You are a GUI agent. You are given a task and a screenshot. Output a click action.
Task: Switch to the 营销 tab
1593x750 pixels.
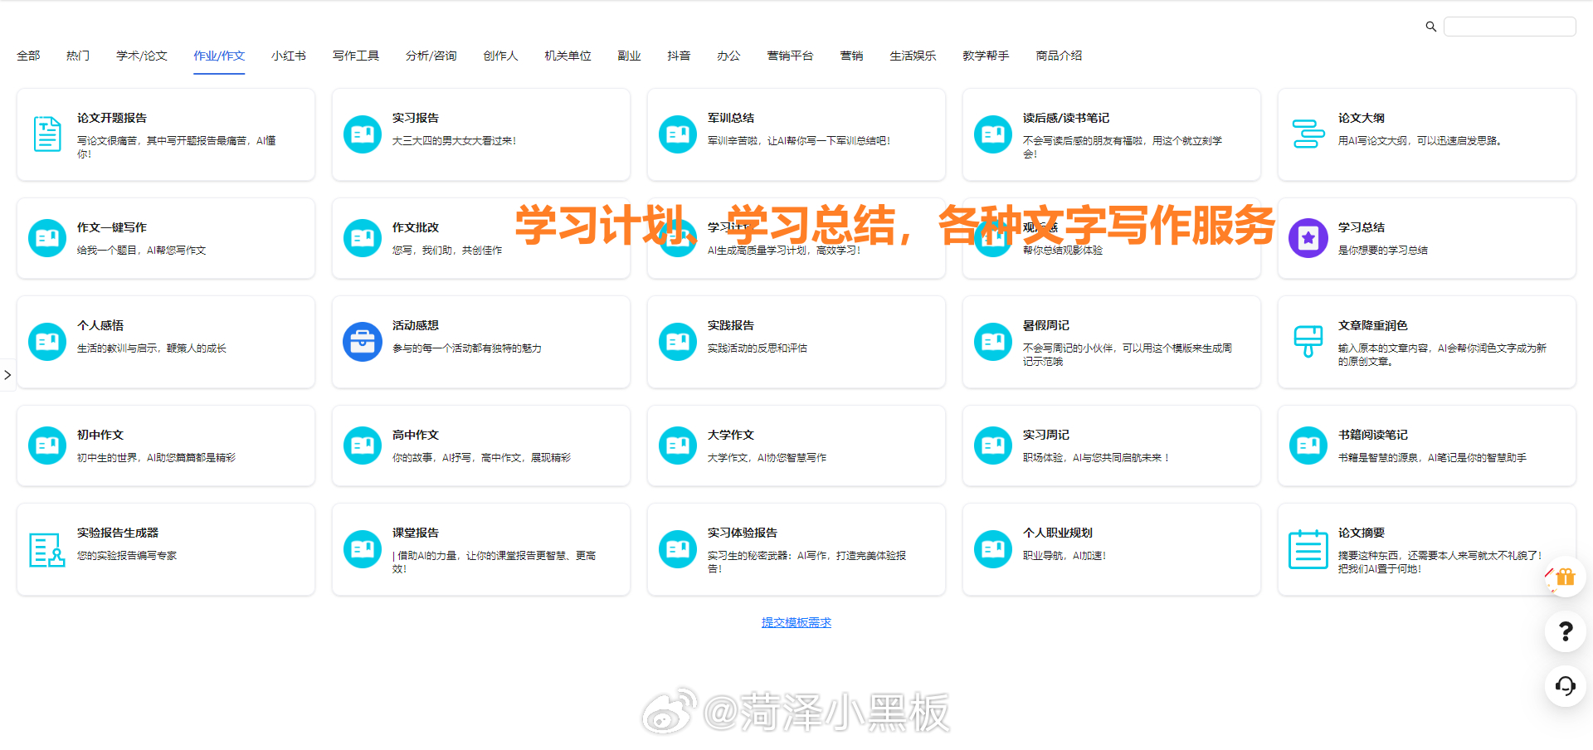[852, 56]
